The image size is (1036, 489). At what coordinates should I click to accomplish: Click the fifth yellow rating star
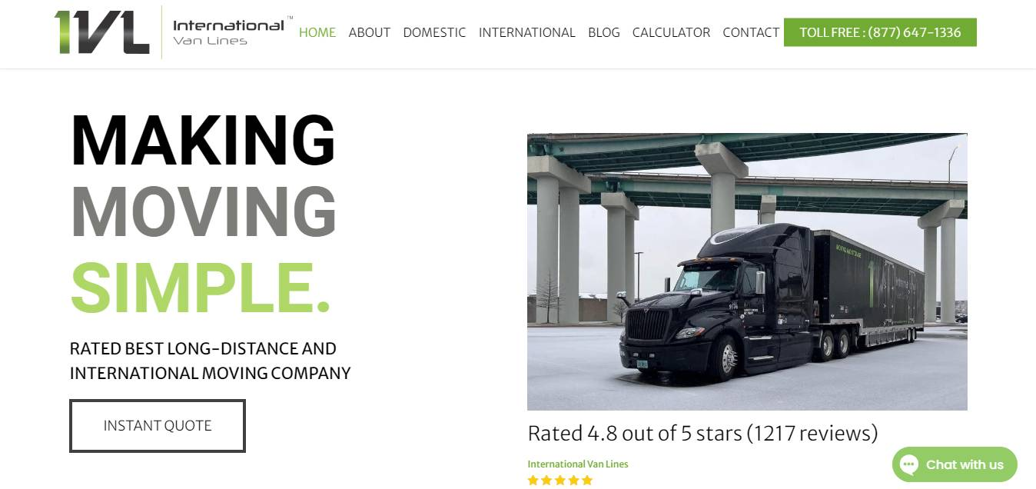[588, 481]
